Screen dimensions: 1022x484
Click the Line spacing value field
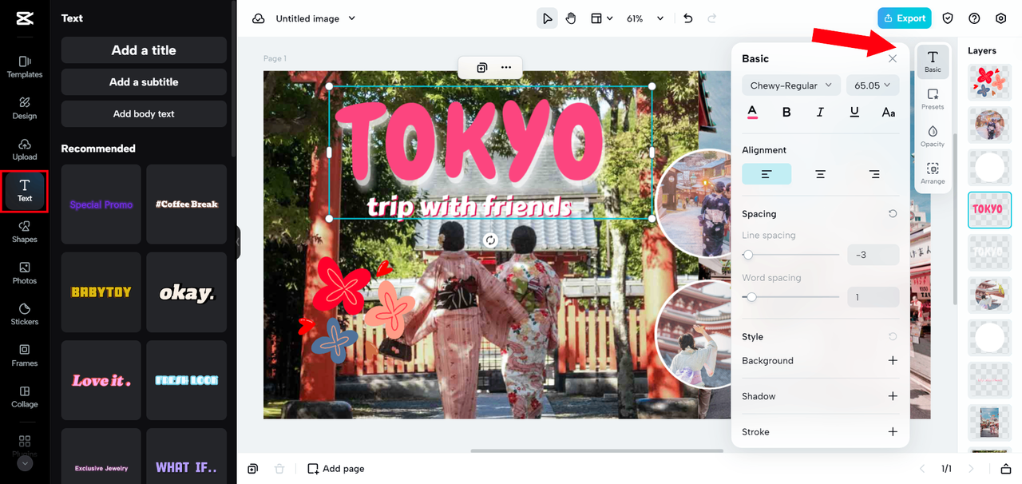coord(873,255)
